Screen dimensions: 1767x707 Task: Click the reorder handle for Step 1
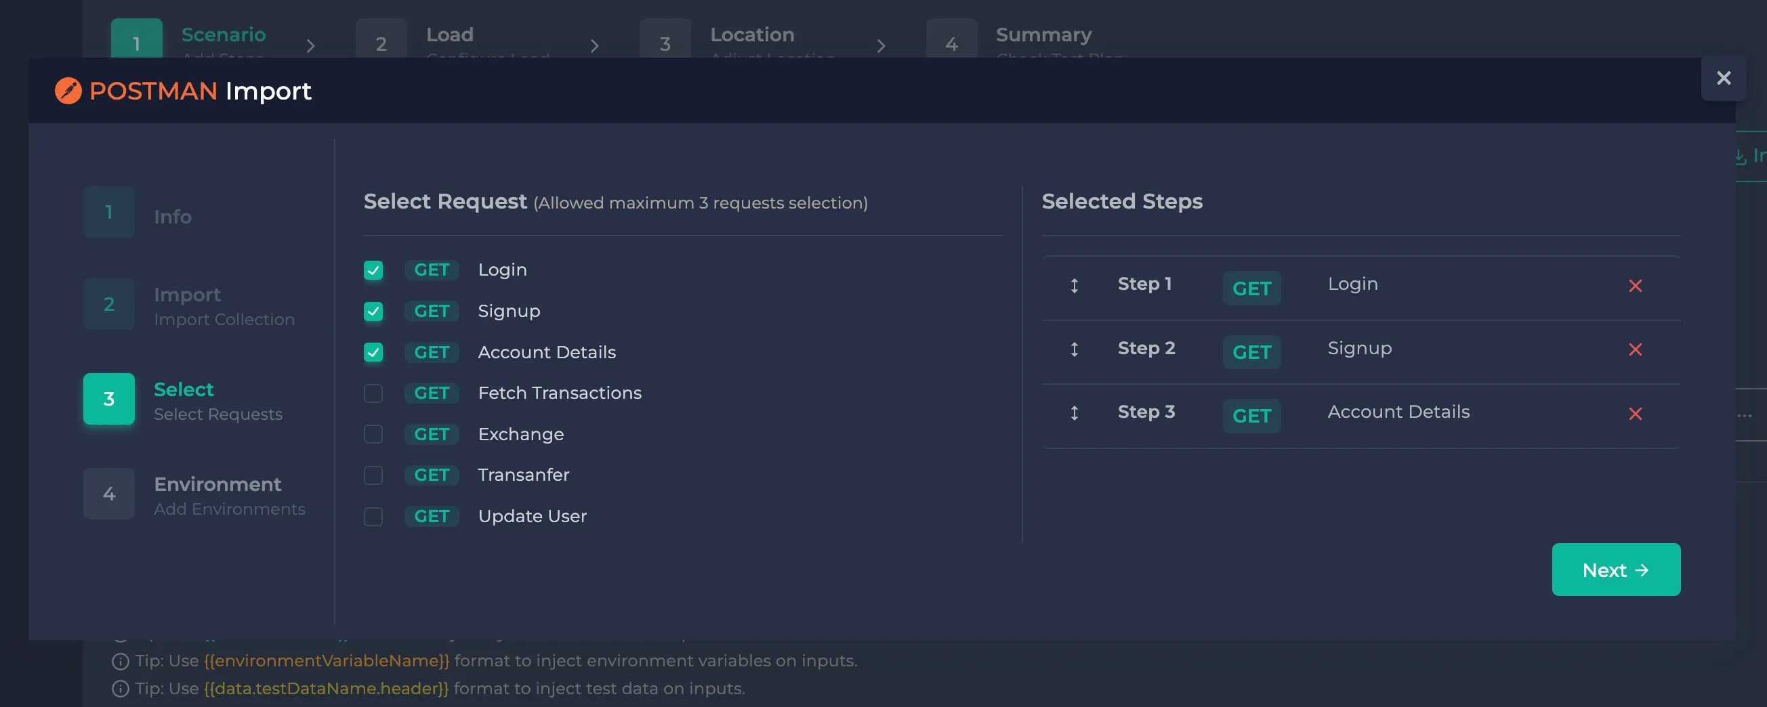coord(1074,285)
